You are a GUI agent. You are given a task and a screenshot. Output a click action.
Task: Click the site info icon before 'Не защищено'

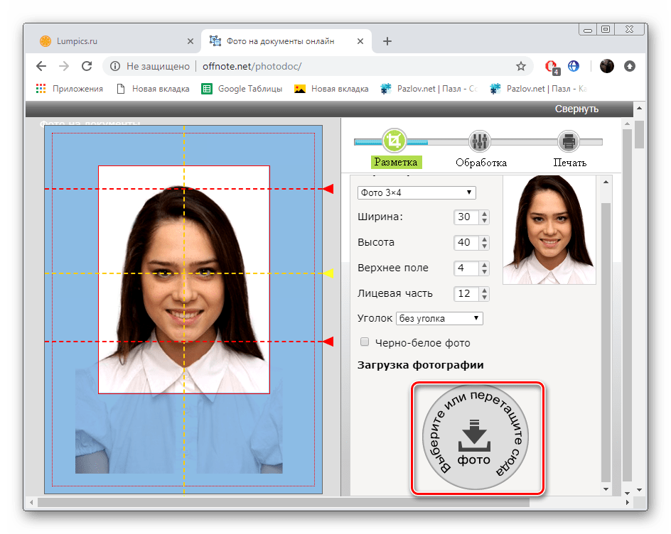coord(114,66)
